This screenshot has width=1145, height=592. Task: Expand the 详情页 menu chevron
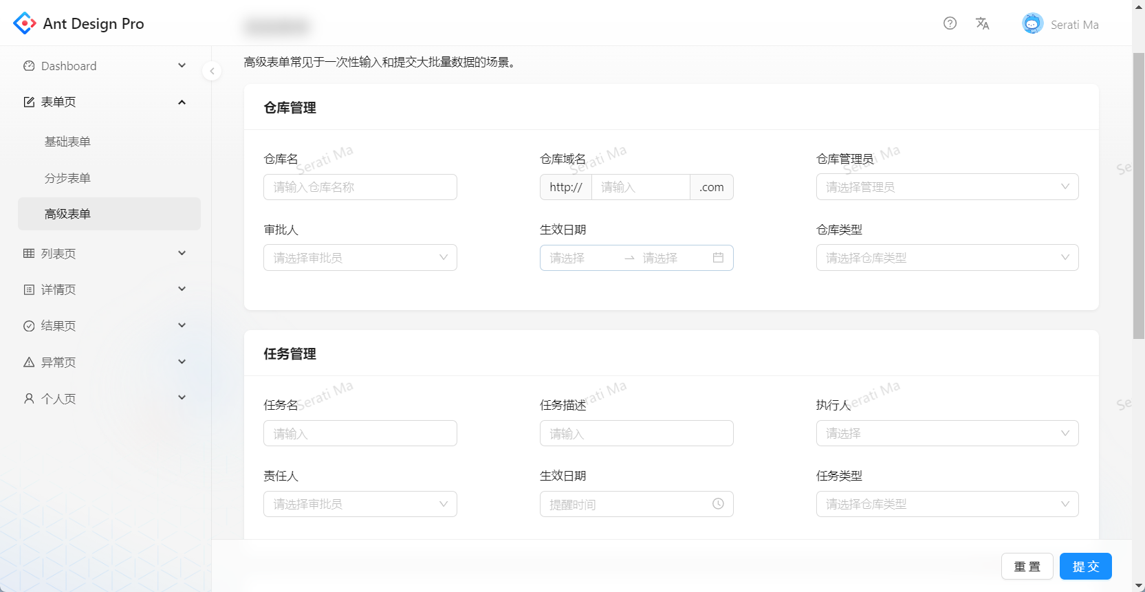[x=182, y=289]
